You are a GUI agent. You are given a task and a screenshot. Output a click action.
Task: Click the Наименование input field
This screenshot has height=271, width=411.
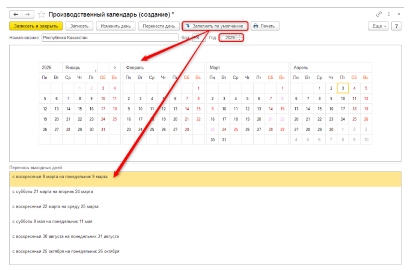(110, 38)
